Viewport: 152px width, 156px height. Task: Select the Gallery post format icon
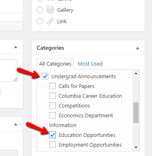50,10
